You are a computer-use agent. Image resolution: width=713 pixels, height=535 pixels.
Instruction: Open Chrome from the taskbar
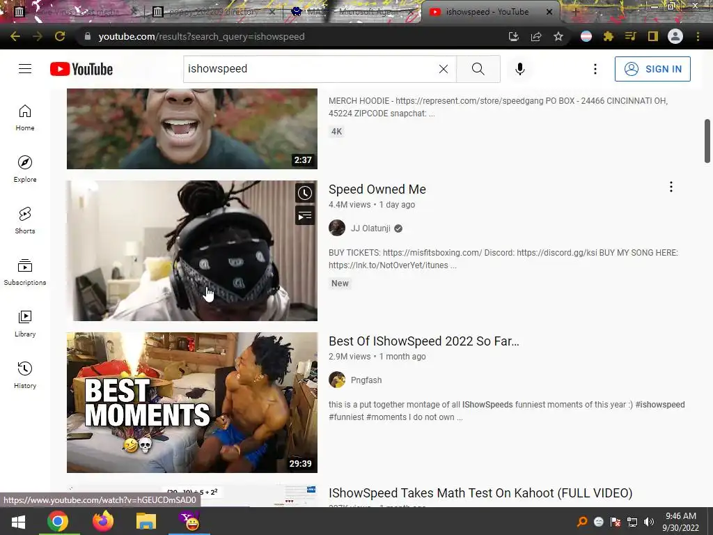pyautogui.click(x=58, y=521)
